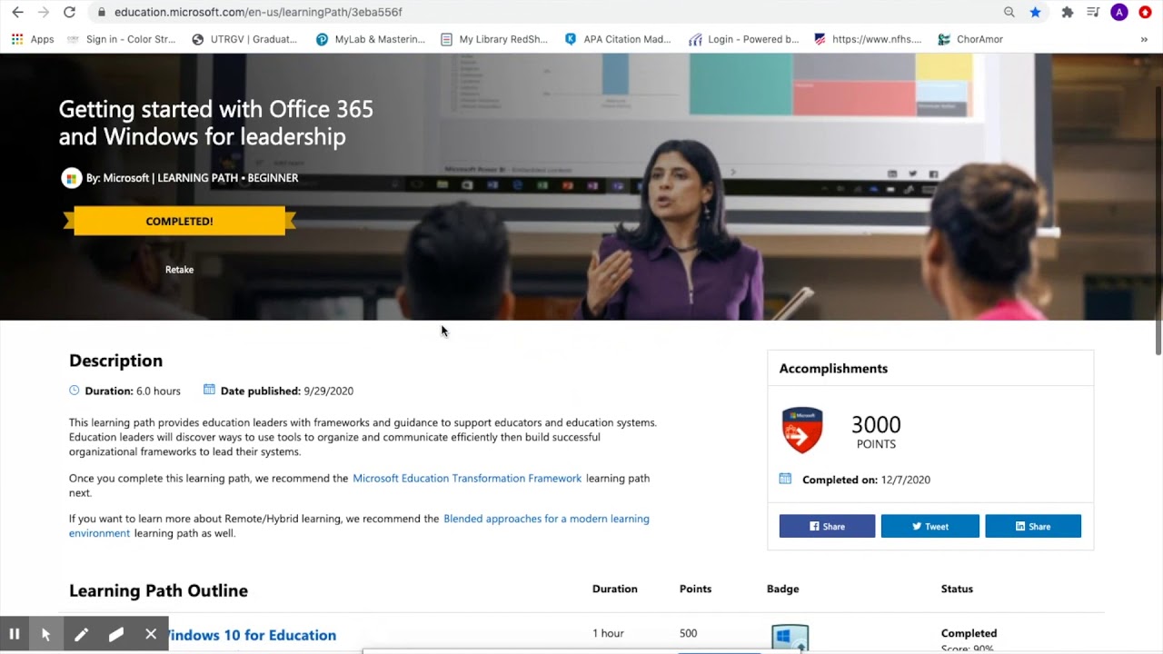Open the MyLab & Mastering bookmark
This screenshot has height=654, width=1163.
tap(370, 39)
